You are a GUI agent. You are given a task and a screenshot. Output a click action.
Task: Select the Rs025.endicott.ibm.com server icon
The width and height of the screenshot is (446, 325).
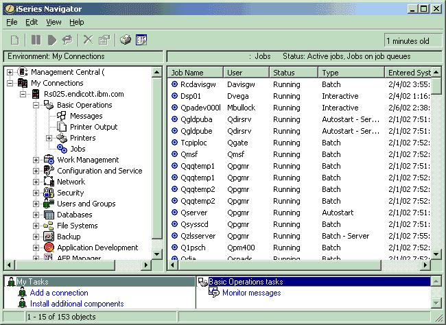click(x=36, y=94)
